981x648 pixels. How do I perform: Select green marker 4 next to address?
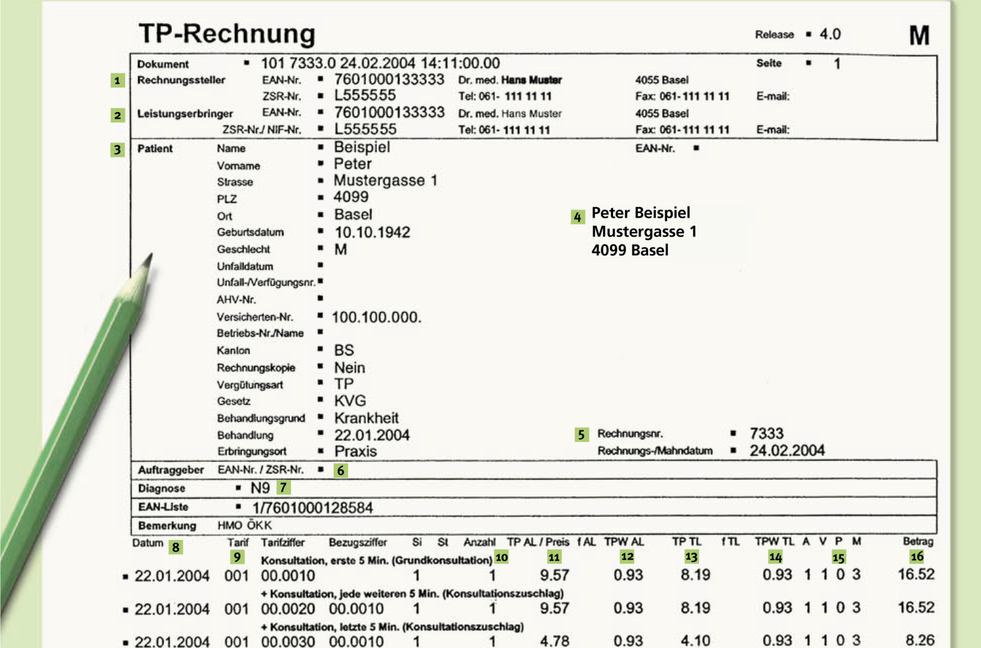click(578, 218)
